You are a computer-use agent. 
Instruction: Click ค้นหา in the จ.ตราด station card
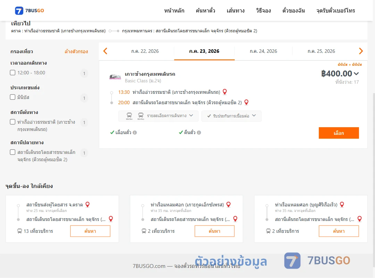pyautogui.click(x=90, y=231)
